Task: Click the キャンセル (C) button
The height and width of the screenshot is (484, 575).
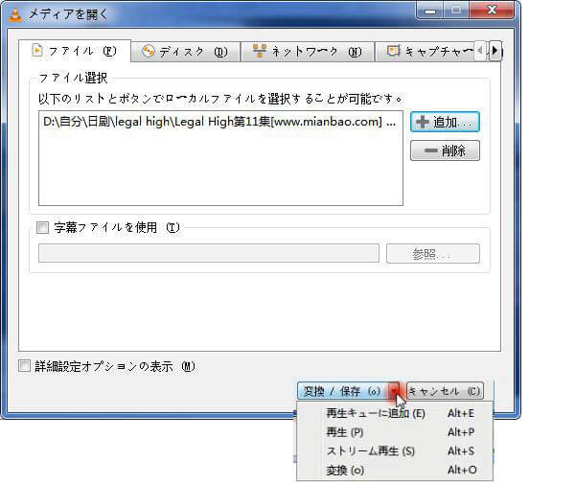Action: (x=445, y=391)
